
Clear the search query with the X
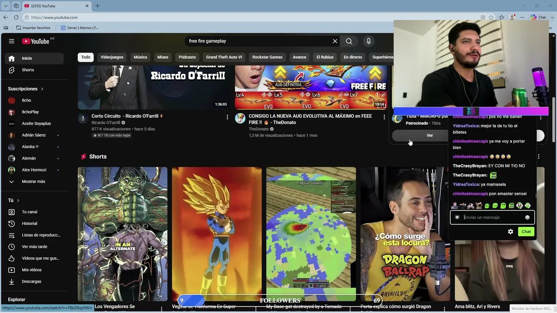335,41
